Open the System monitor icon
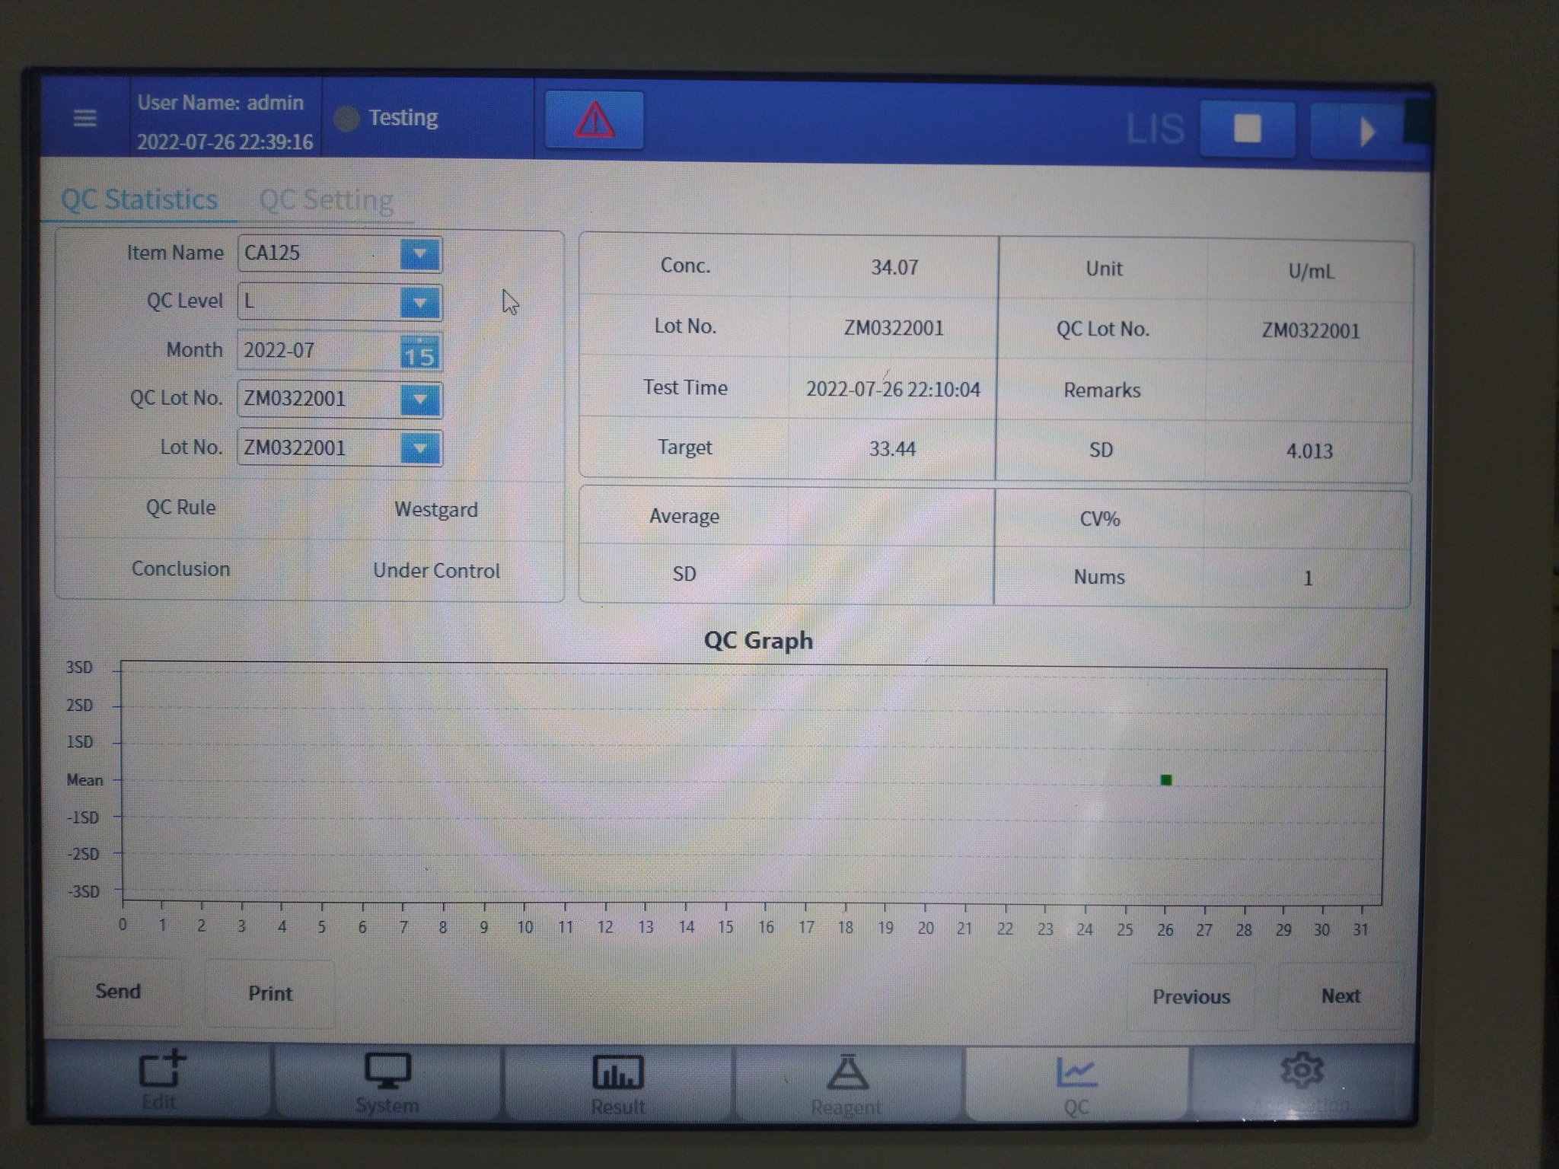The image size is (1559, 1169). (x=387, y=1072)
